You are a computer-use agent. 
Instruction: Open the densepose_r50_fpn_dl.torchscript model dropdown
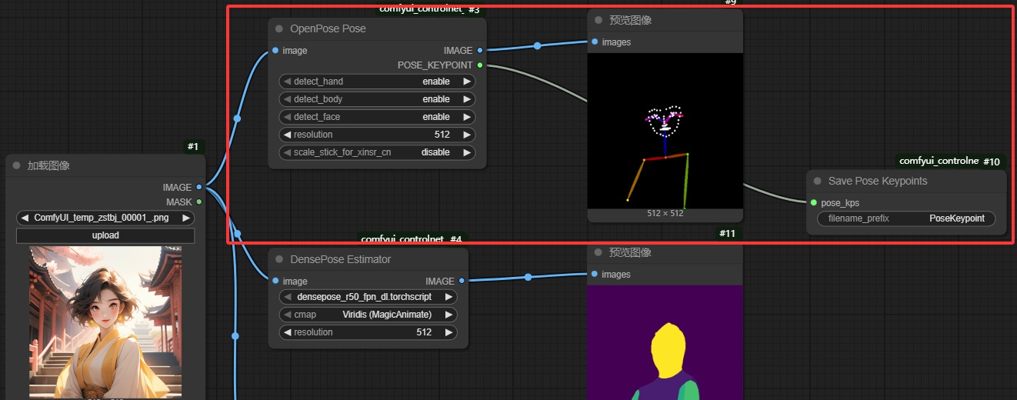368,297
